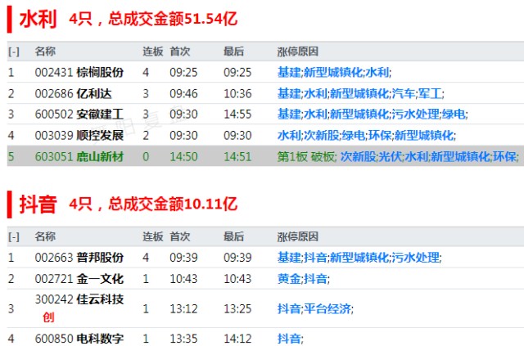Open stock 300242 佳云科技
Viewport: 524px width, 346px height.
point(79,299)
